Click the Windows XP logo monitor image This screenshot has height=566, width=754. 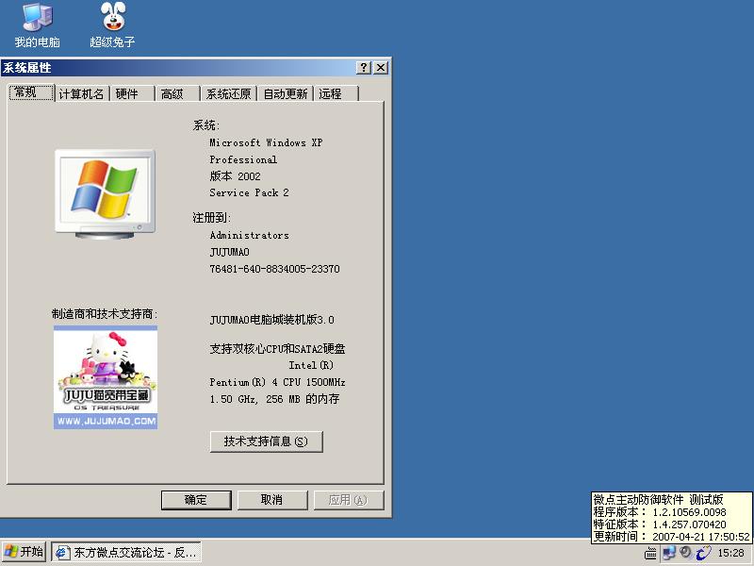105,194
